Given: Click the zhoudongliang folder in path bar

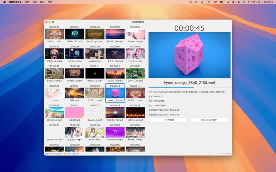Looking at the screenshot, I should [53, 153].
